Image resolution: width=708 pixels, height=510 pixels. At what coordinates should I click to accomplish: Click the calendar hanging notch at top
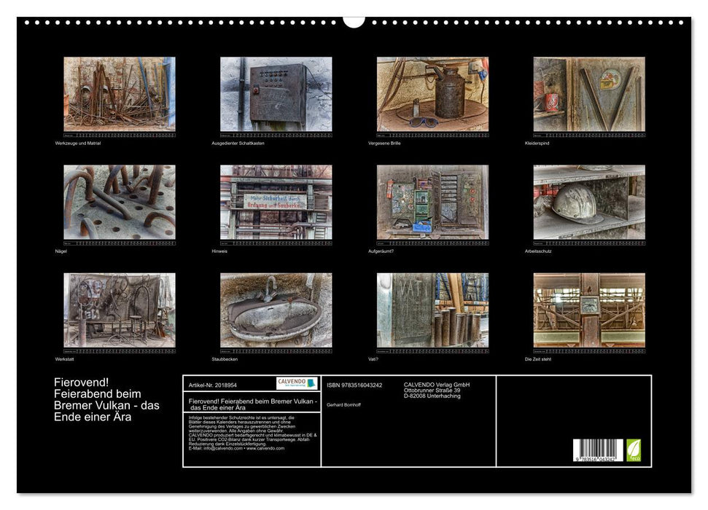point(354,21)
